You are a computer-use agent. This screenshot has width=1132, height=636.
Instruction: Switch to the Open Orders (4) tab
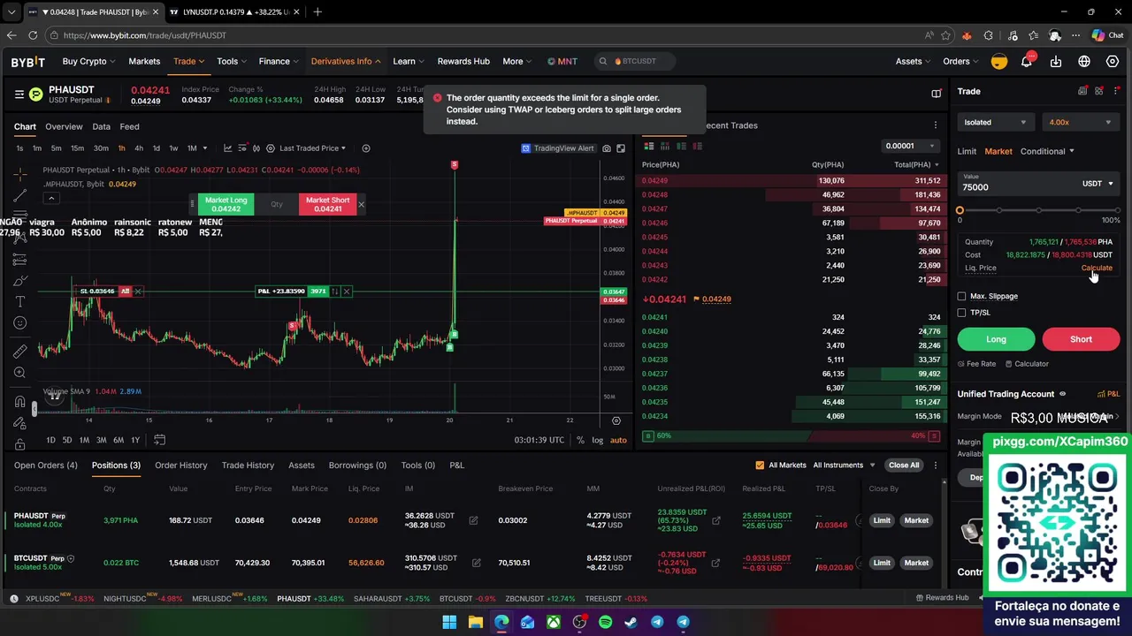pos(45,466)
